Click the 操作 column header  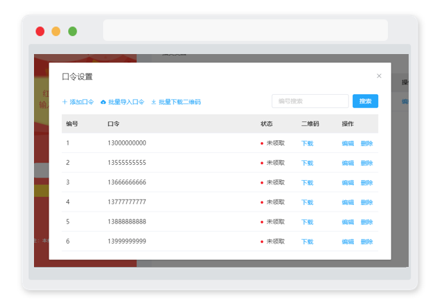point(348,124)
